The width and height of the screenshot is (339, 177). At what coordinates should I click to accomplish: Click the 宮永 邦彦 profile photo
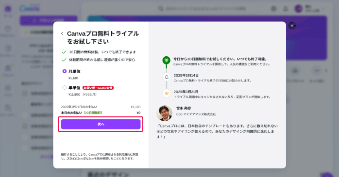164,113
